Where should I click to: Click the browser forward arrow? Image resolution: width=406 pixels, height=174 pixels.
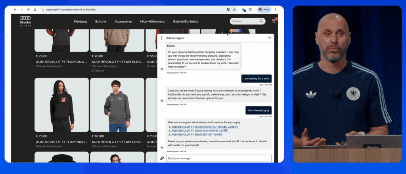(22, 10)
